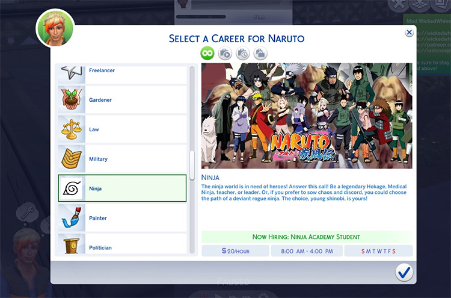Pick the Law career entry
The width and height of the screenshot is (451, 298).
click(x=122, y=129)
